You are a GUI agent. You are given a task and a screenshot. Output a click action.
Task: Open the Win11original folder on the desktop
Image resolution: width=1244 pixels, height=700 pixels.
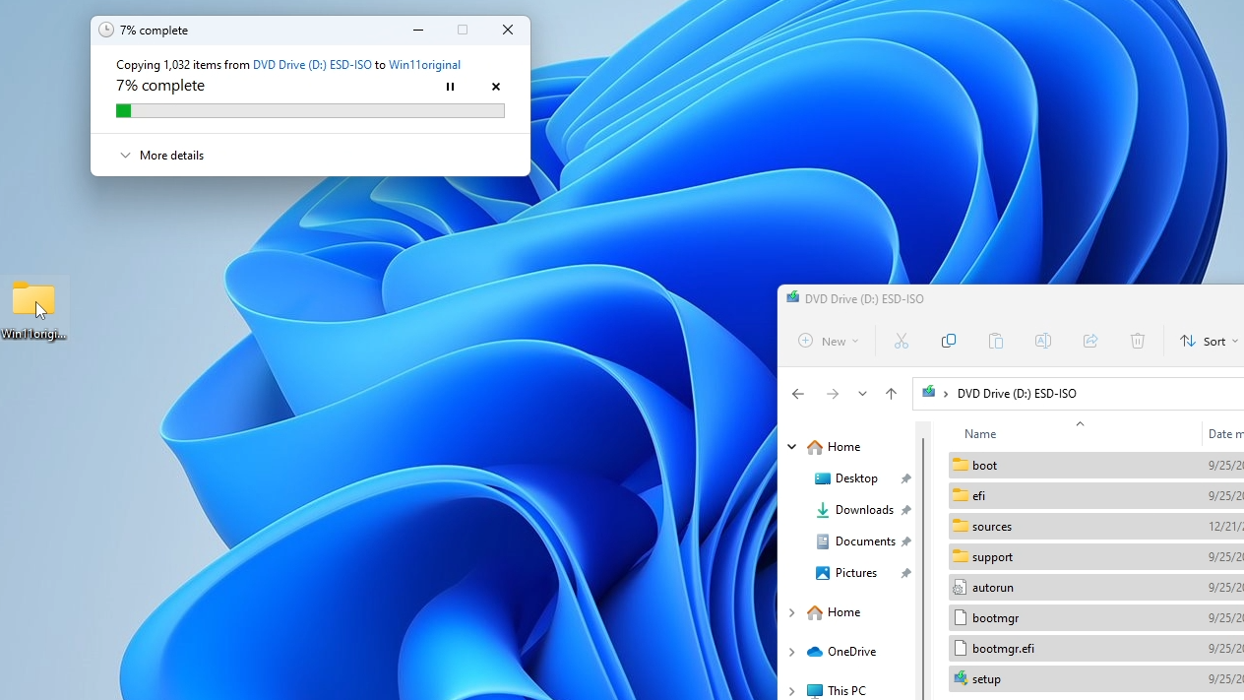tap(33, 298)
